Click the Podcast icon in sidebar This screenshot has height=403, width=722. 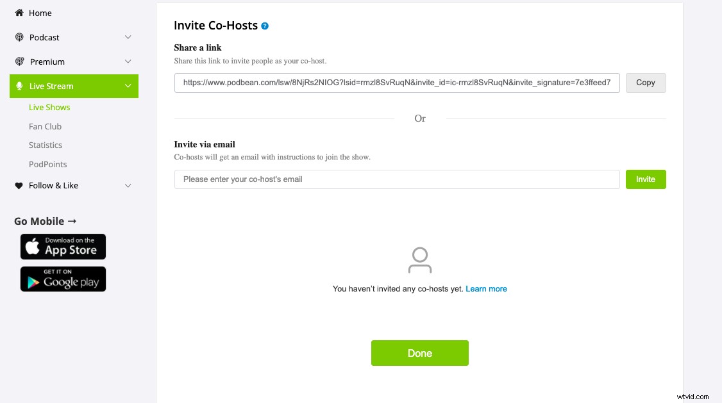[19, 37]
